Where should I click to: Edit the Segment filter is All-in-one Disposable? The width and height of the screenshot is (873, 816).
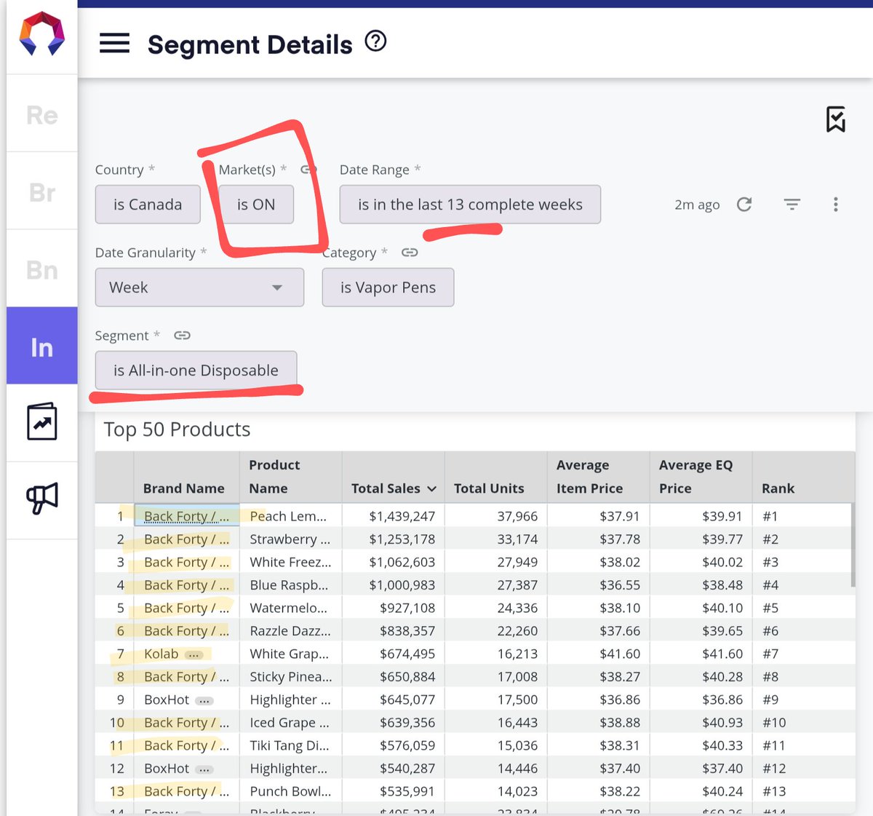[196, 371]
